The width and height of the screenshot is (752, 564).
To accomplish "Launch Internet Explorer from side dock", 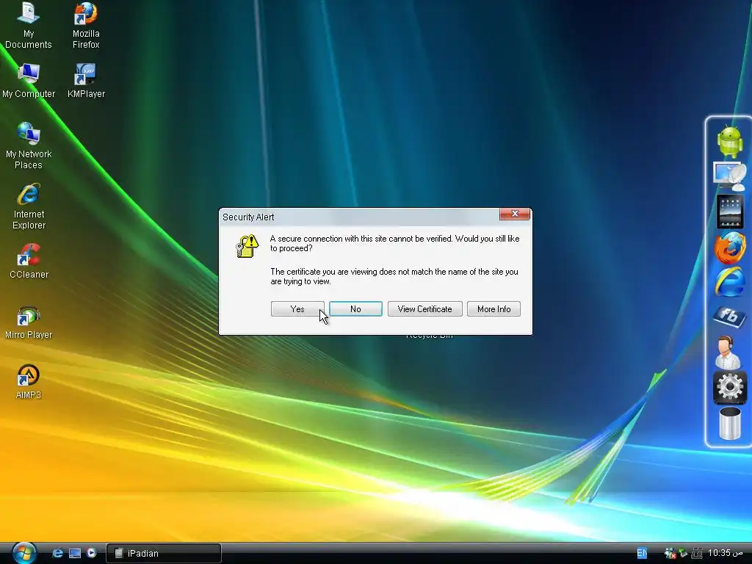I will [729, 281].
